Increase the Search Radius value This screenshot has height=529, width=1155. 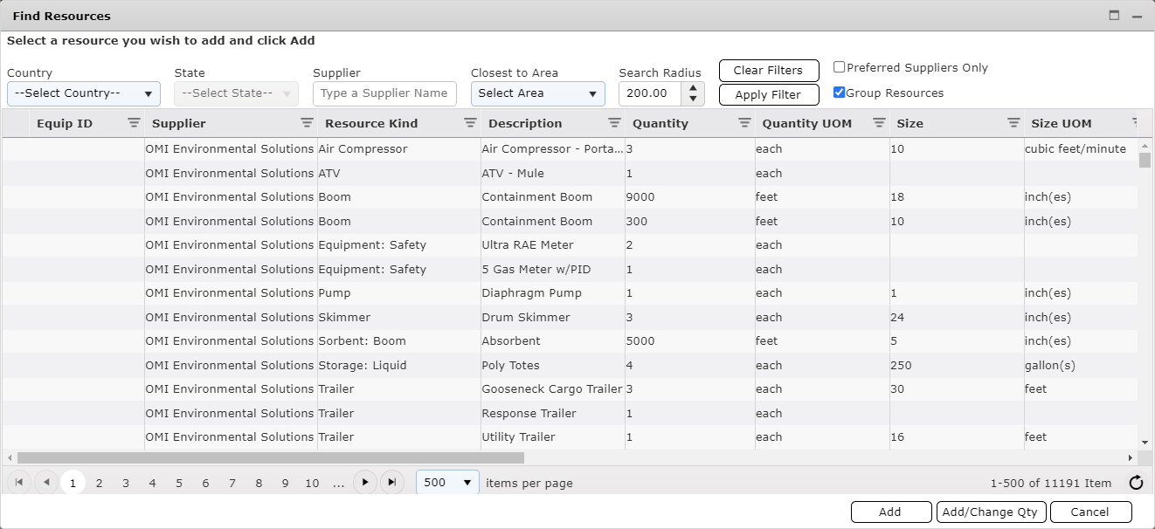pos(693,88)
